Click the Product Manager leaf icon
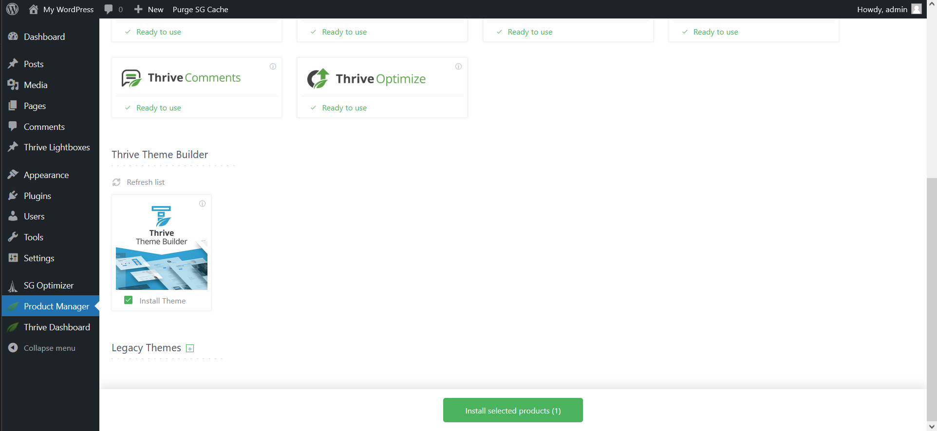 [x=13, y=306]
